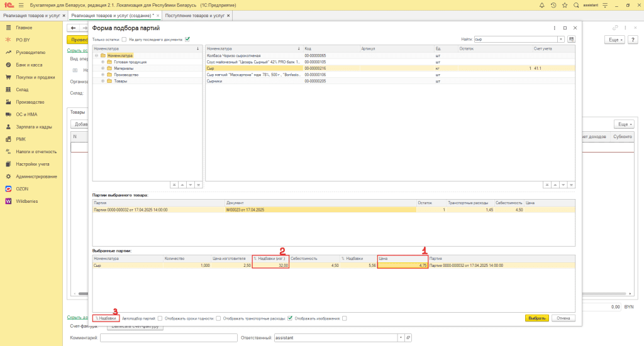Viewport: 644px width, 346px height.
Task: Click the Комментарий input field
Action: [x=169, y=338]
